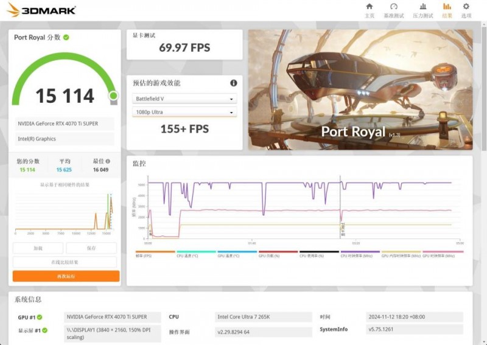The height and width of the screenshot is (345, 487).
Task: Click the green check beside GPU #1
Action: click(40, 318)
